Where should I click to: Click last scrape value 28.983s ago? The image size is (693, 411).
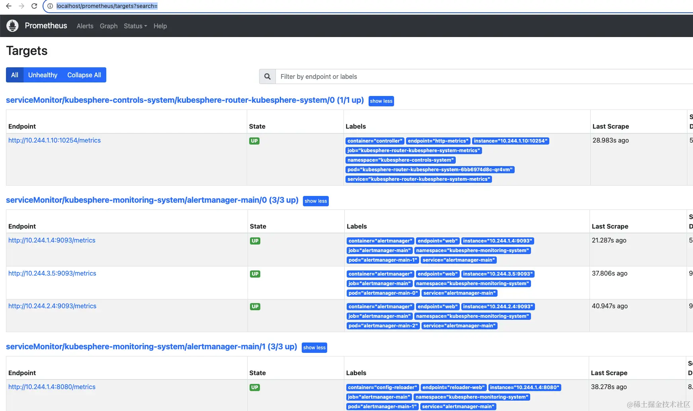click(611, 140)
